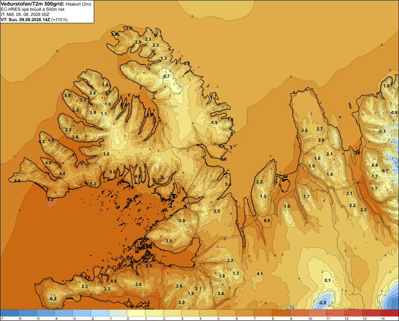The image size is (399, 321).
Task: Click the 4.2 temperature value on the map
Action: coord(41,142)
